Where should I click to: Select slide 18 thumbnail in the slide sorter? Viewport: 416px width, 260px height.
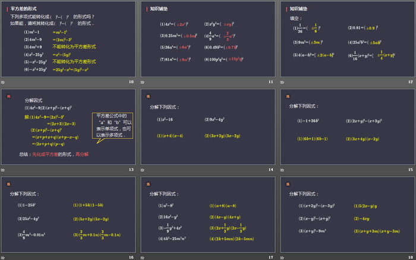tap(348, 214)
